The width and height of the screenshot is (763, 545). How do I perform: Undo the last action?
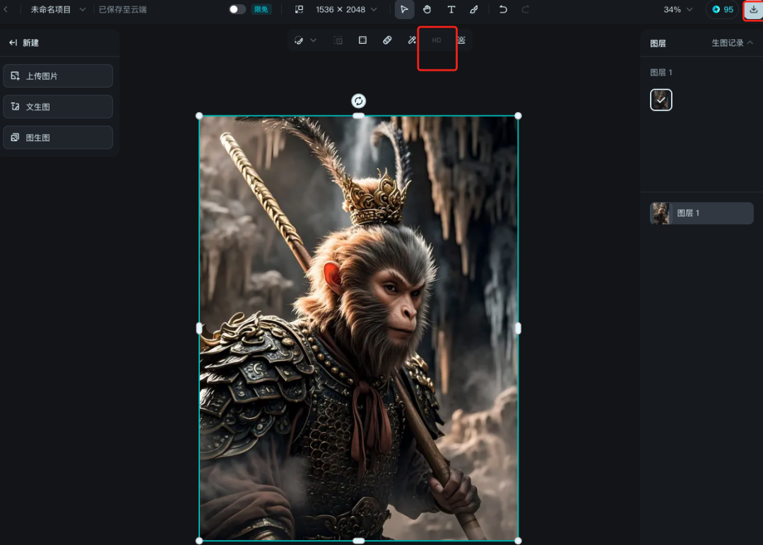[x=503, y=9]
